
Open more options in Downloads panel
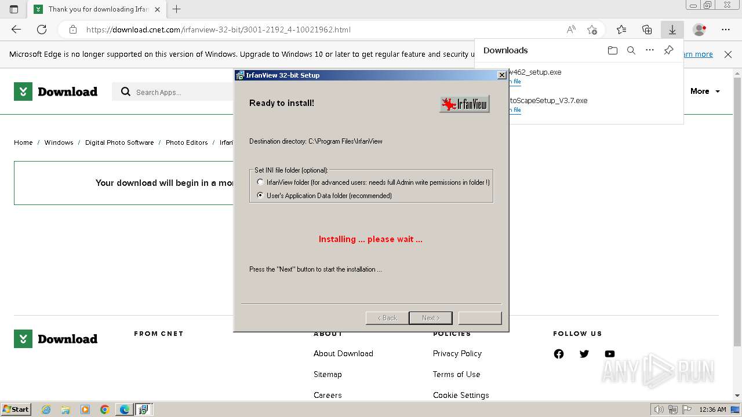click(x=650, y=50)
